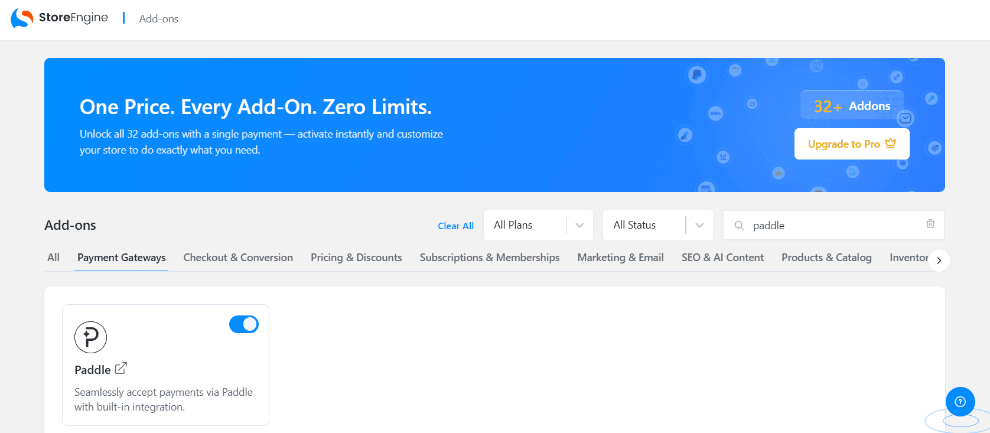990x433 pixels.
Task: Click the Paddle description text
Action: [x=164, y=399]
